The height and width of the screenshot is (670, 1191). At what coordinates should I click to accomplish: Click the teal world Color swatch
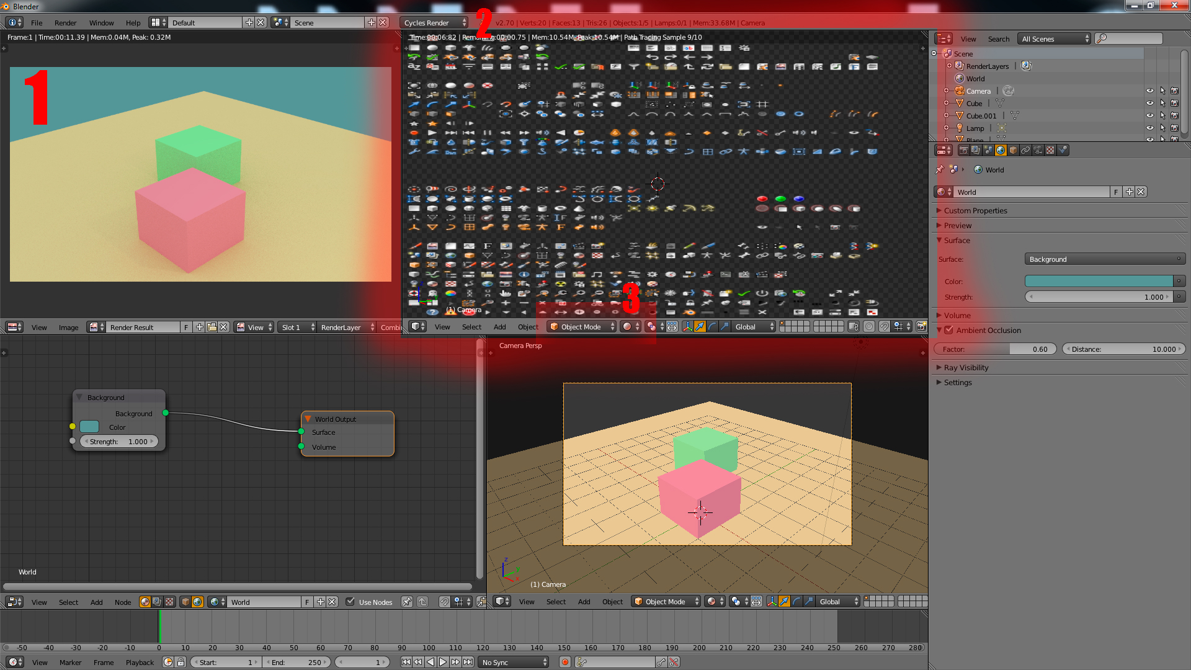click(1098, 281)
